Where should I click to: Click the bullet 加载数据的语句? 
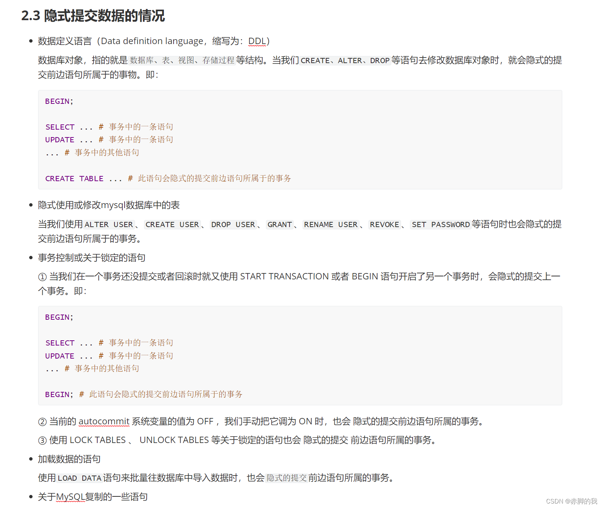tap(68, 459)
